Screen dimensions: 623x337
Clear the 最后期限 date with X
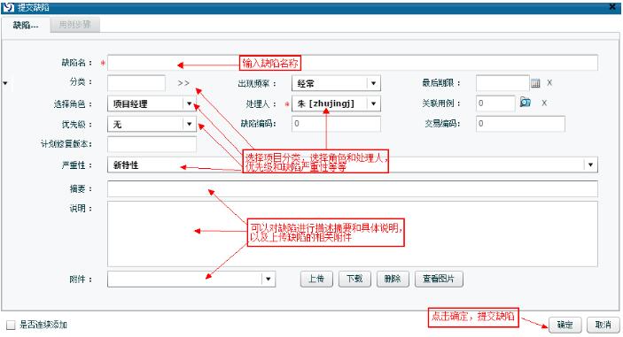pyautogui.click(x=549, y=83)
